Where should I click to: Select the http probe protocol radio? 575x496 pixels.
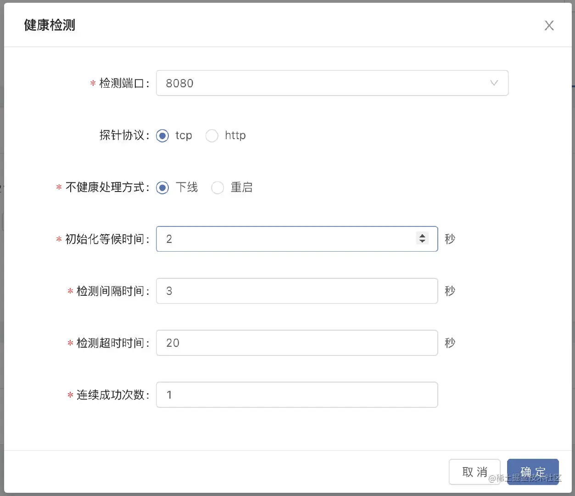click(x=212, y=135)
